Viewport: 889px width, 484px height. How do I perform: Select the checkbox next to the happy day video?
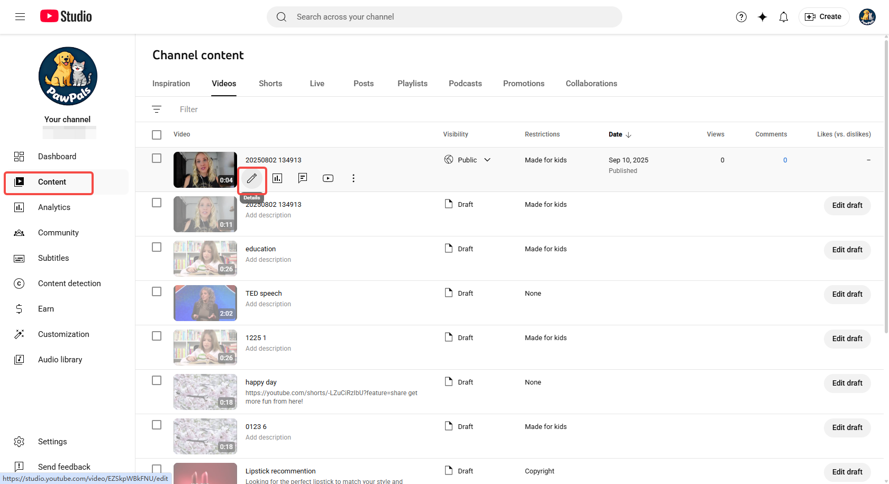[157, 380]
